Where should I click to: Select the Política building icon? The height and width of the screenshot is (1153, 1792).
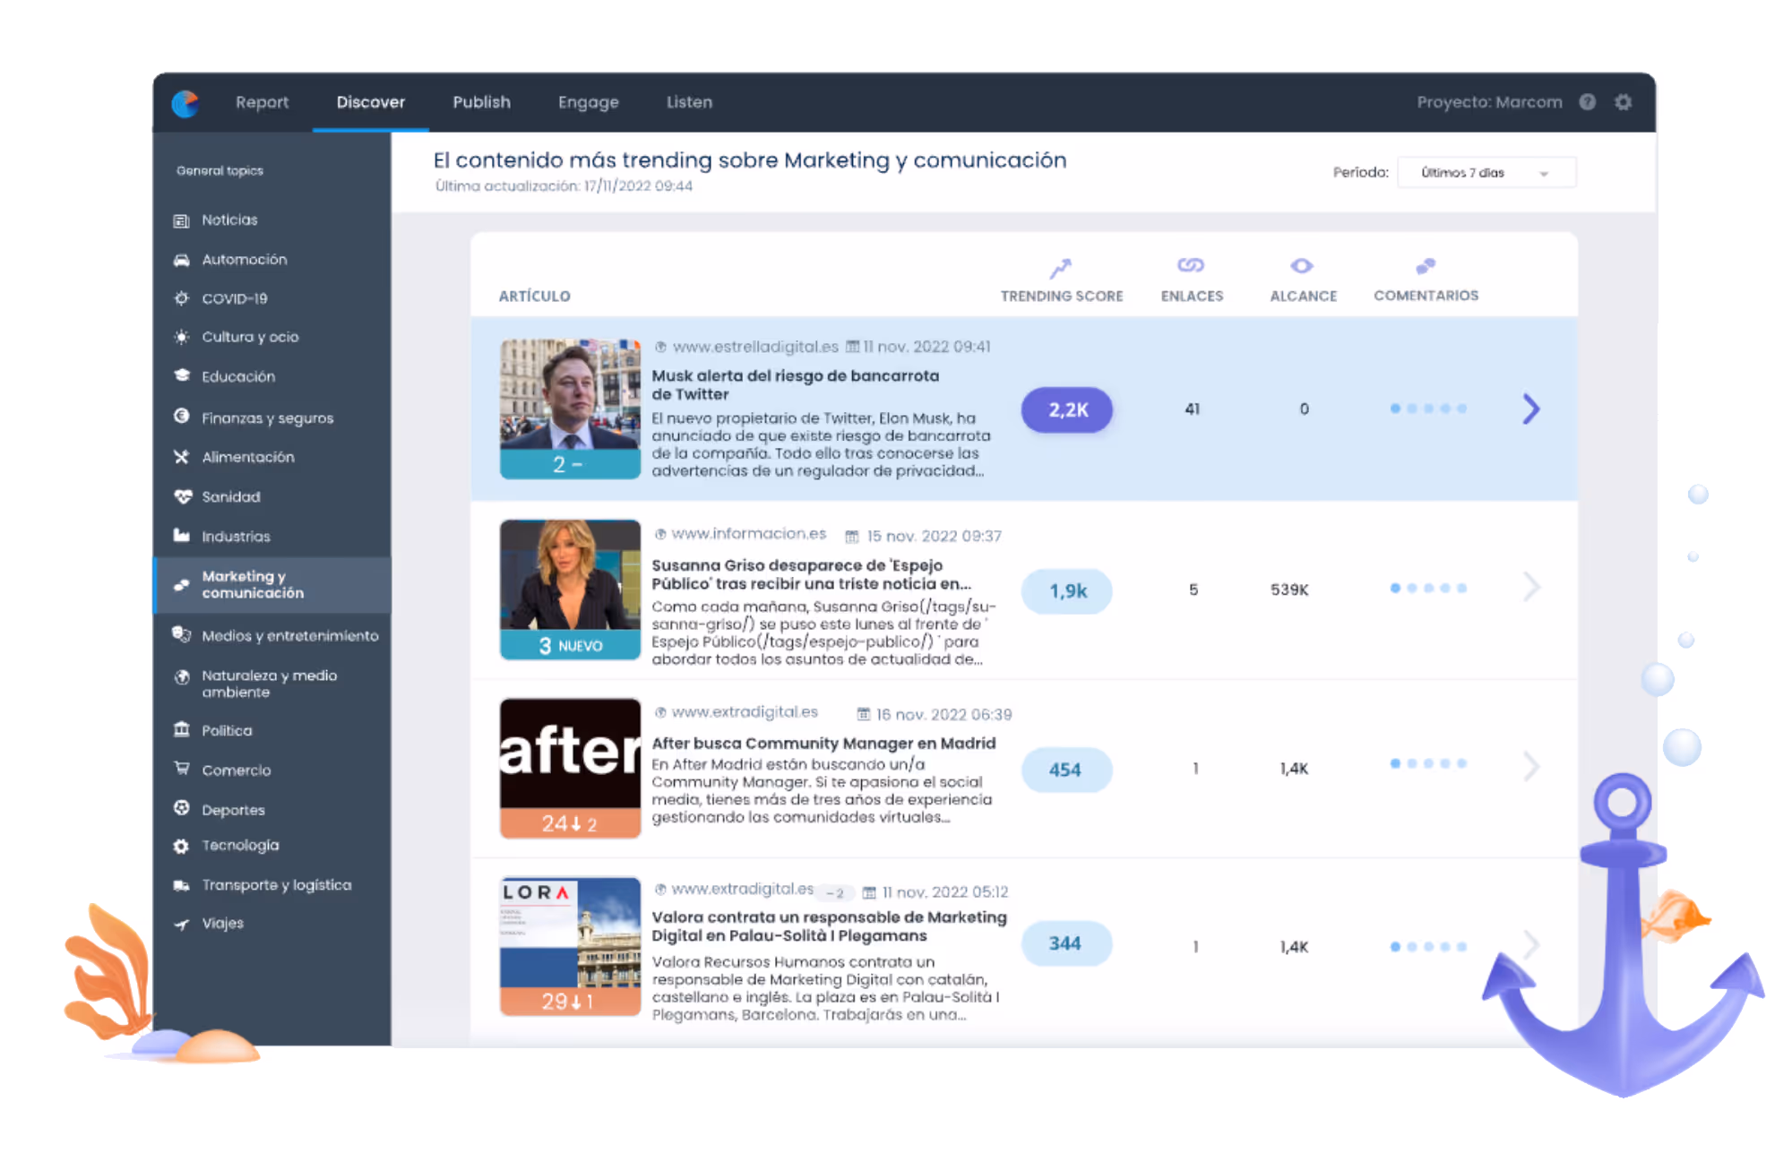pos(182,729)
